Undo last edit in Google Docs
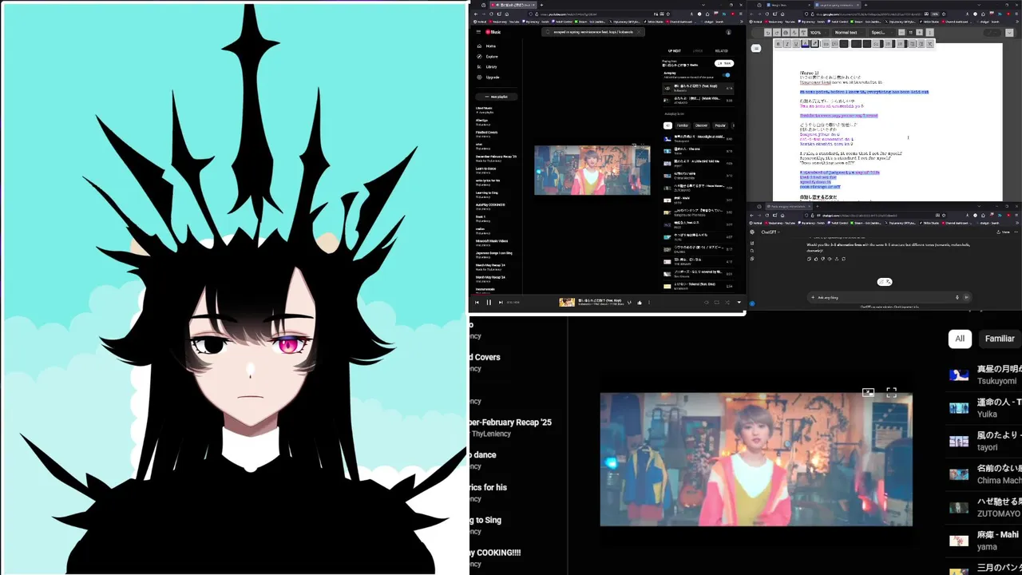Screen dimensions: 1022x575 click(x=768, y=33)
